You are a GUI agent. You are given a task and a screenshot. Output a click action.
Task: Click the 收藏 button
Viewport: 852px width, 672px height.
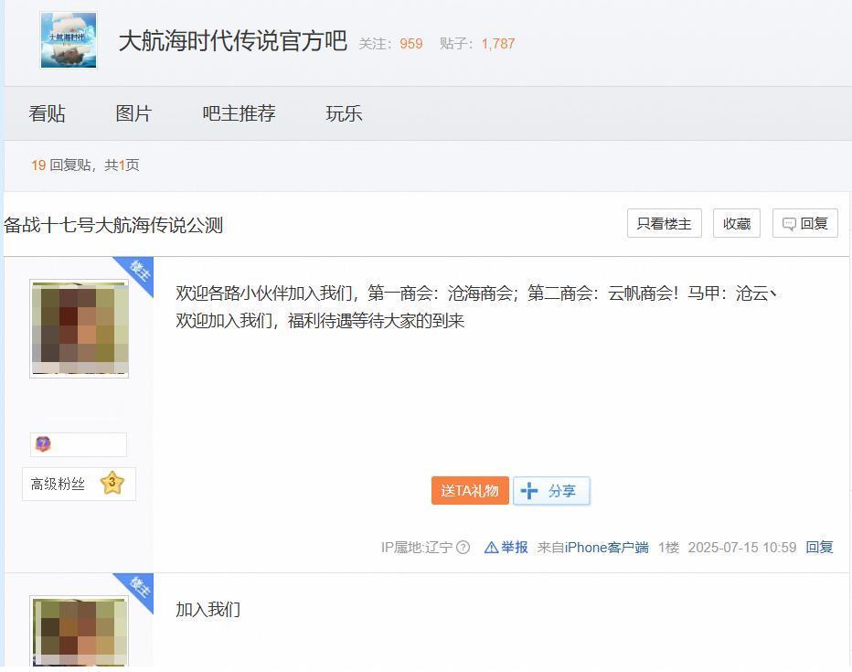coord(736,223)
